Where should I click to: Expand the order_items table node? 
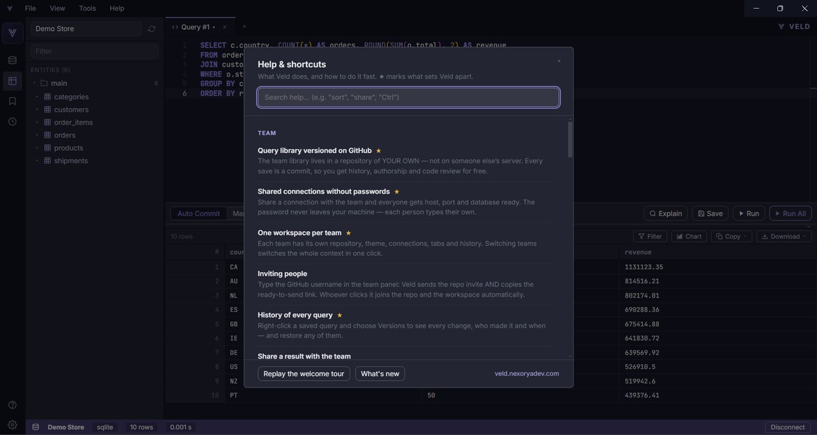[x=37, y=122]
